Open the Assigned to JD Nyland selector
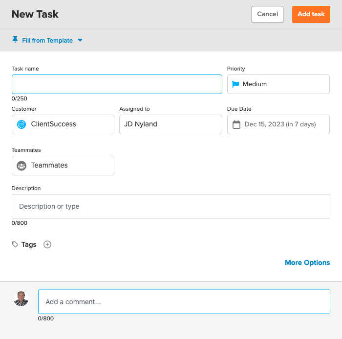Screen dimensions: 342x339 pos(171,124)
